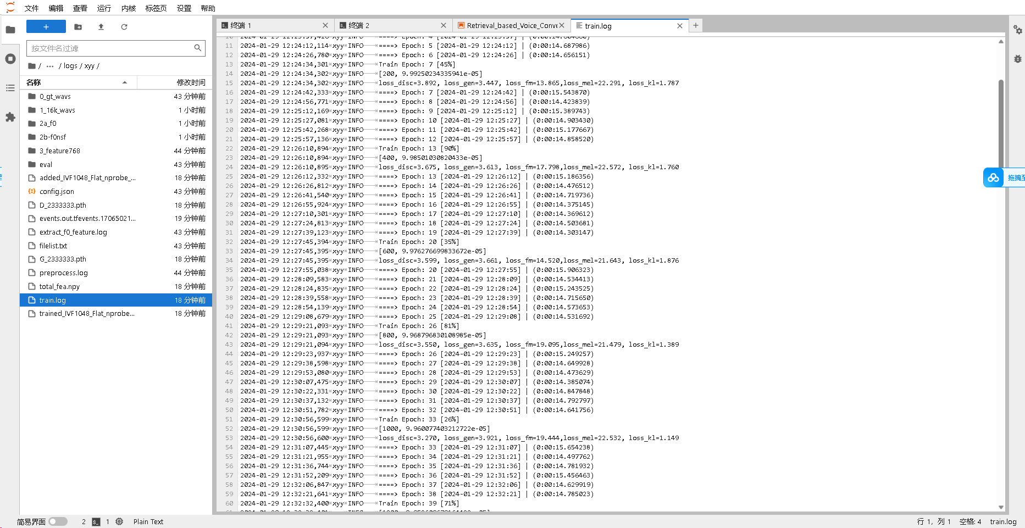Click Plain Text language mode in status bar
The width and height of the screenshot is (1025, 528).
[148, 522]
